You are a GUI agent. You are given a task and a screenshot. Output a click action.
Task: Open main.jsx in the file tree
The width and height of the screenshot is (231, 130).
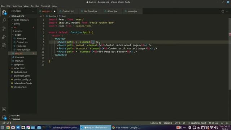(19, 61)
